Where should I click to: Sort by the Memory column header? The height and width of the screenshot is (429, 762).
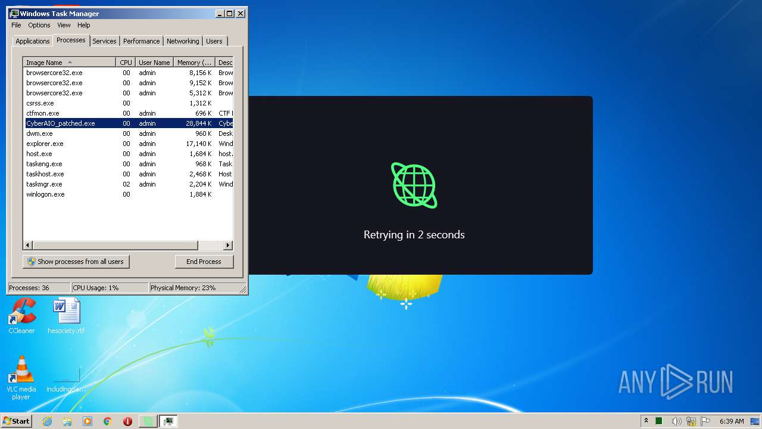tap(194, 63)
